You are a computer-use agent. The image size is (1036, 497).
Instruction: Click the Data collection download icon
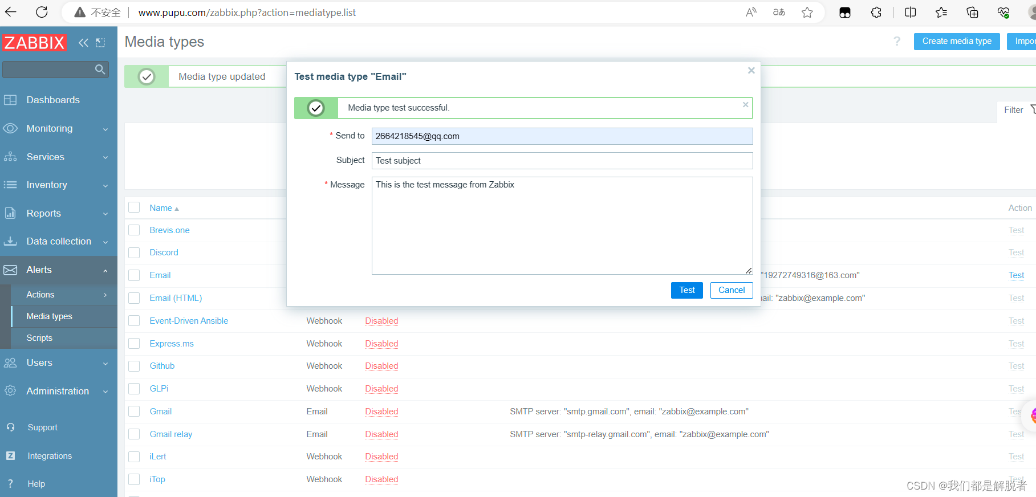(10, 241)
